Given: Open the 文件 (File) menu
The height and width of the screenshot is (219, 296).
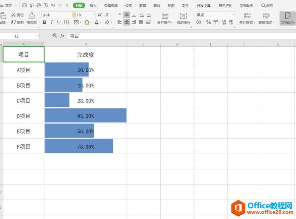Looking at the screenshot, I should tap(9, 6).
